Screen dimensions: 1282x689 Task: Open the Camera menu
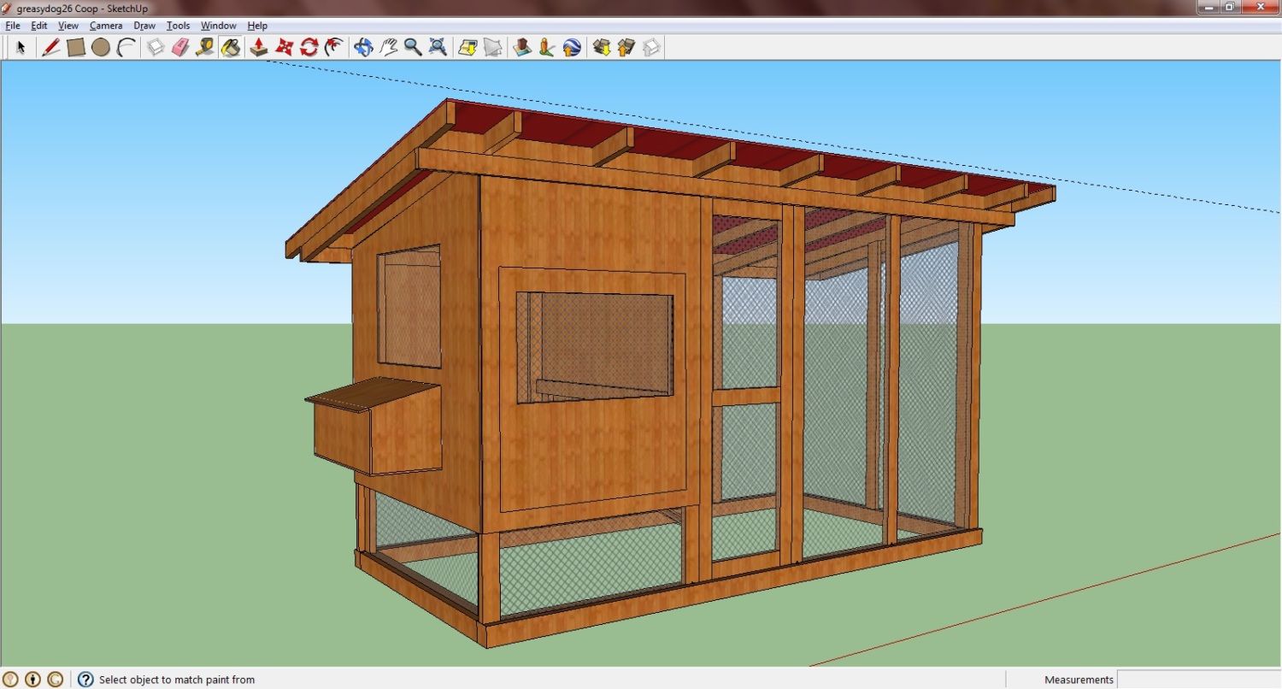click(106, 26)
